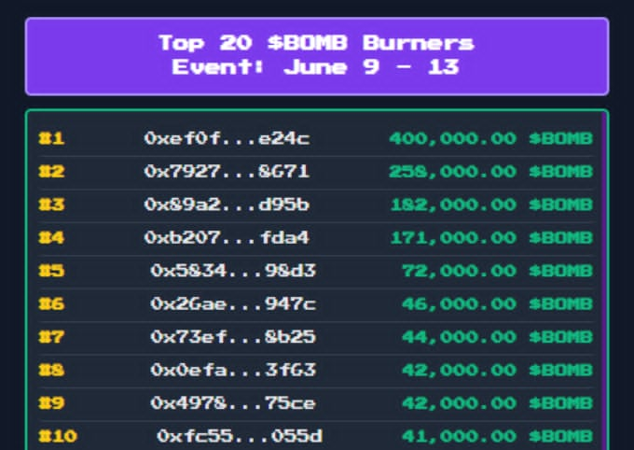Select rank label #7

[51, 337]
